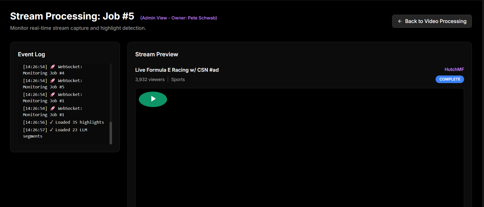
Task: Click the Stream Preview heading
Action: point(156,54)
